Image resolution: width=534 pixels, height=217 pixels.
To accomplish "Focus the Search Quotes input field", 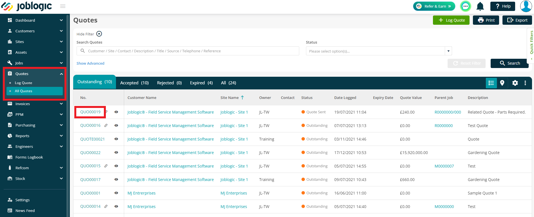I will 188,51.
